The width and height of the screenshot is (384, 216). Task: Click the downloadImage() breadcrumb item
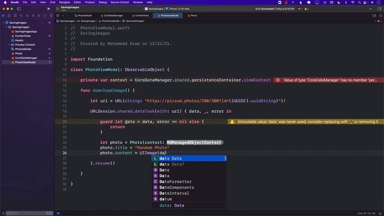133,21
